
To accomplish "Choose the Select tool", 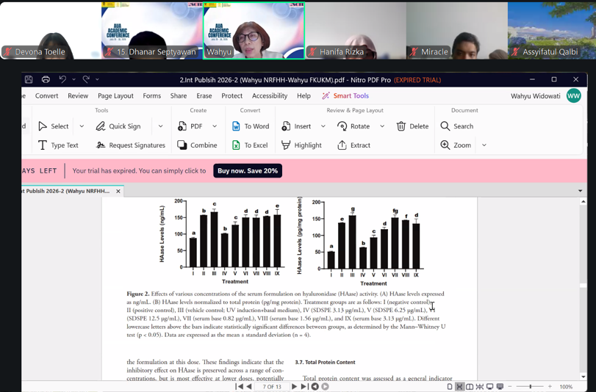I will tap(54, 126).
